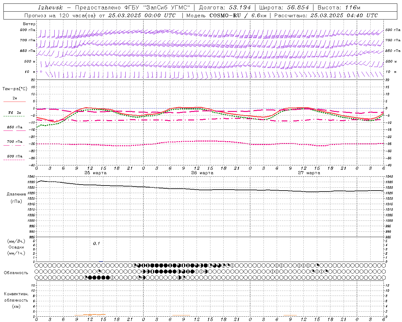This screenshot has height=322, width=402.
Task: Click the computed time Рассчитано: 25.03.2025 04:40 UTC
Action: 326,15
